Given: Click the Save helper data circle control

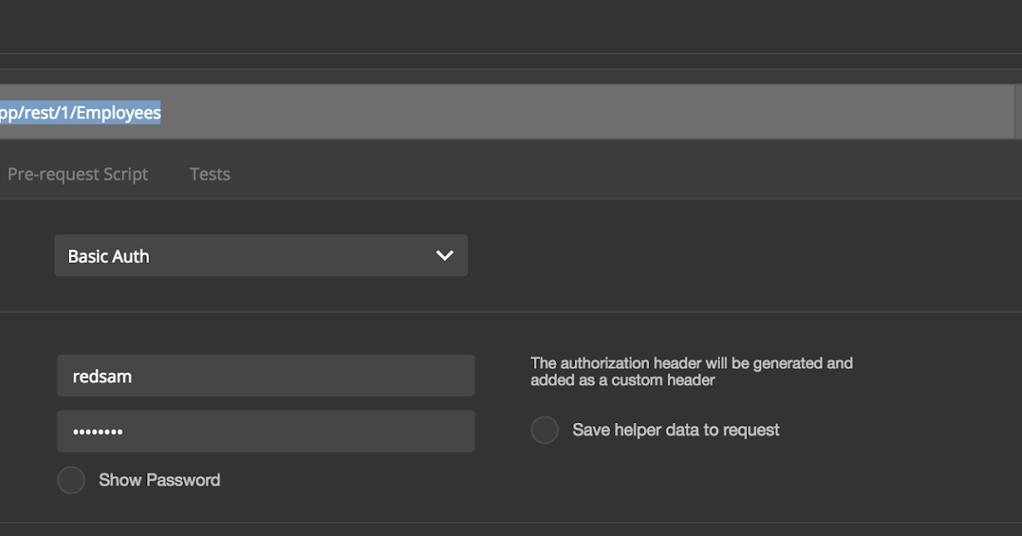Looking at the screenshot, I should click(x=544, y=430).
